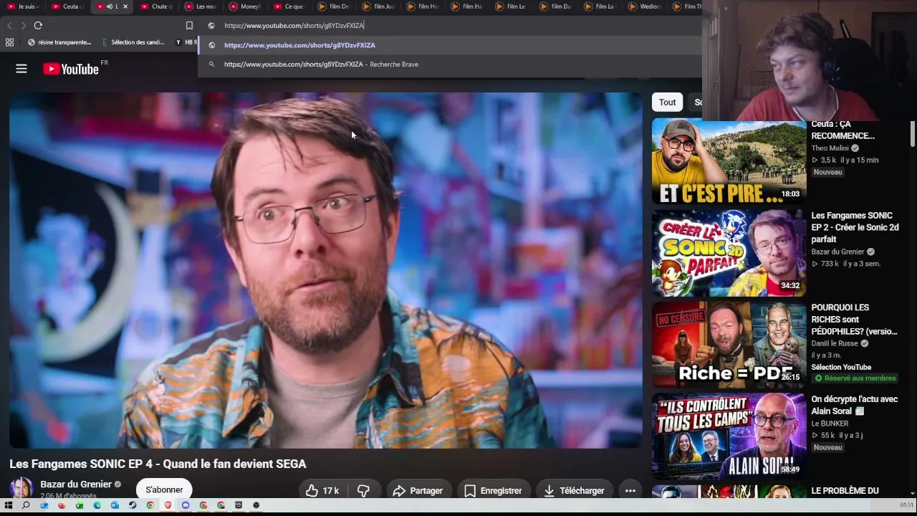Screen dimensions: 917x516
Task: Select the 'Tout' filter chip
Action: tap(668, 102)
